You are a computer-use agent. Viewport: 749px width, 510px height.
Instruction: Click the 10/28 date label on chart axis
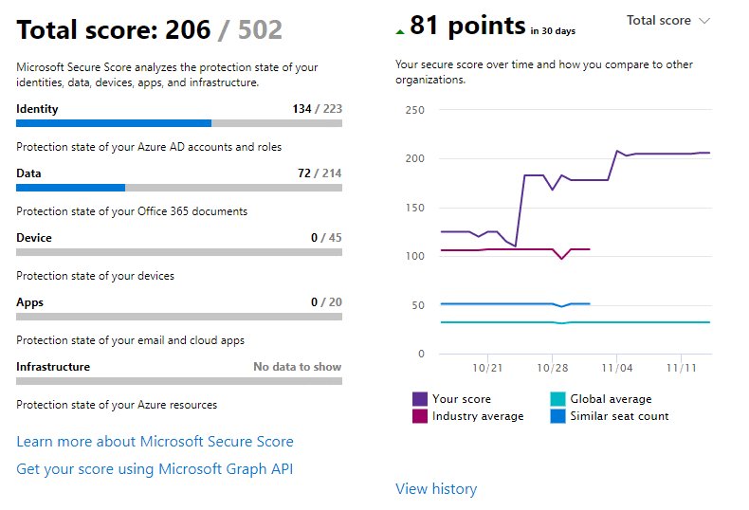coord(551,367)
